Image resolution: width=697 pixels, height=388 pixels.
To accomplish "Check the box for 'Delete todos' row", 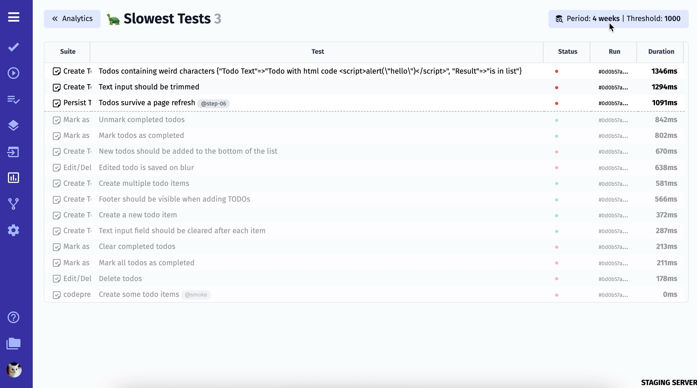I will coord(57,279).
